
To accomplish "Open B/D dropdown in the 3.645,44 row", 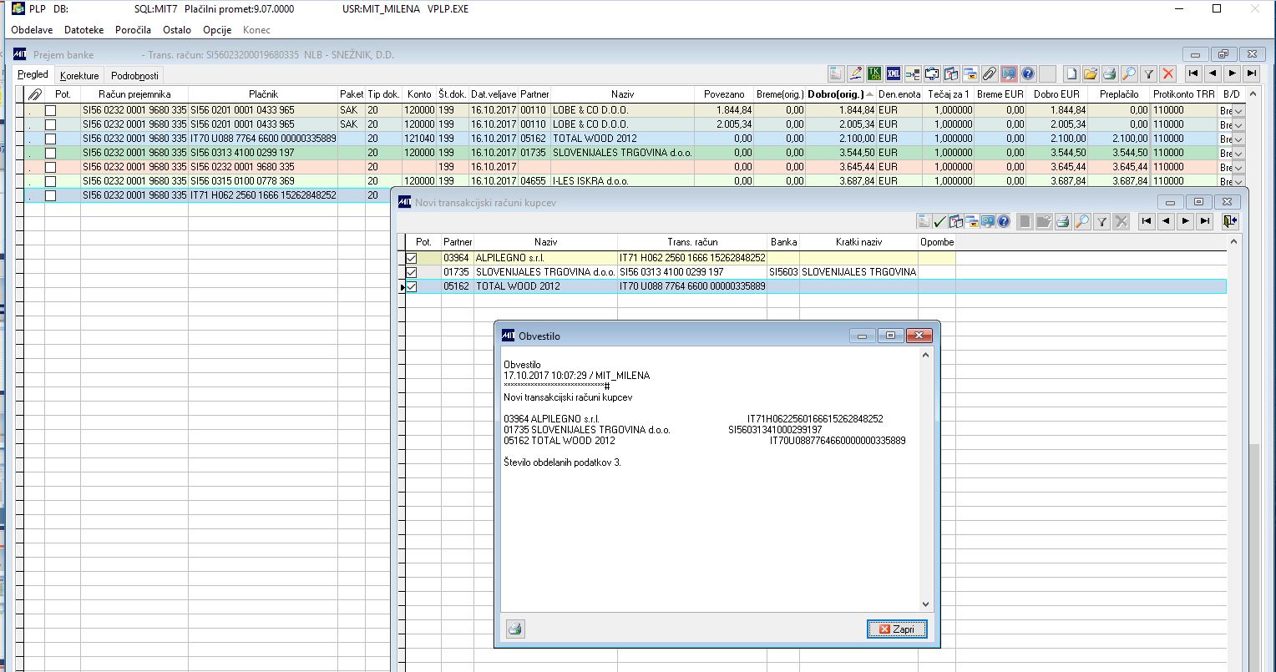I will tap(1238, 167).
